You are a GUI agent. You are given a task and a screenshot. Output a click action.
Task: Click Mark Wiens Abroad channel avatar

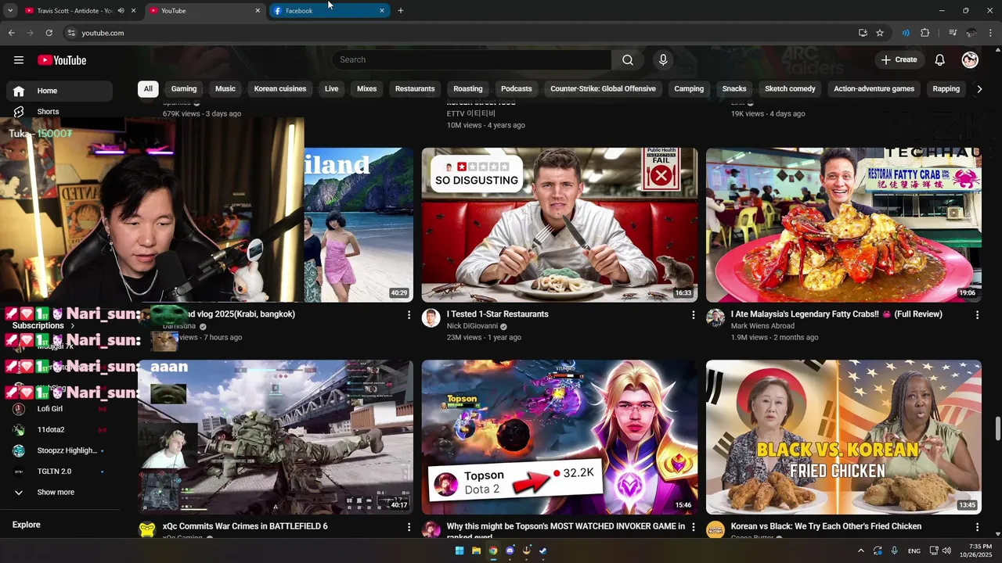715,317
